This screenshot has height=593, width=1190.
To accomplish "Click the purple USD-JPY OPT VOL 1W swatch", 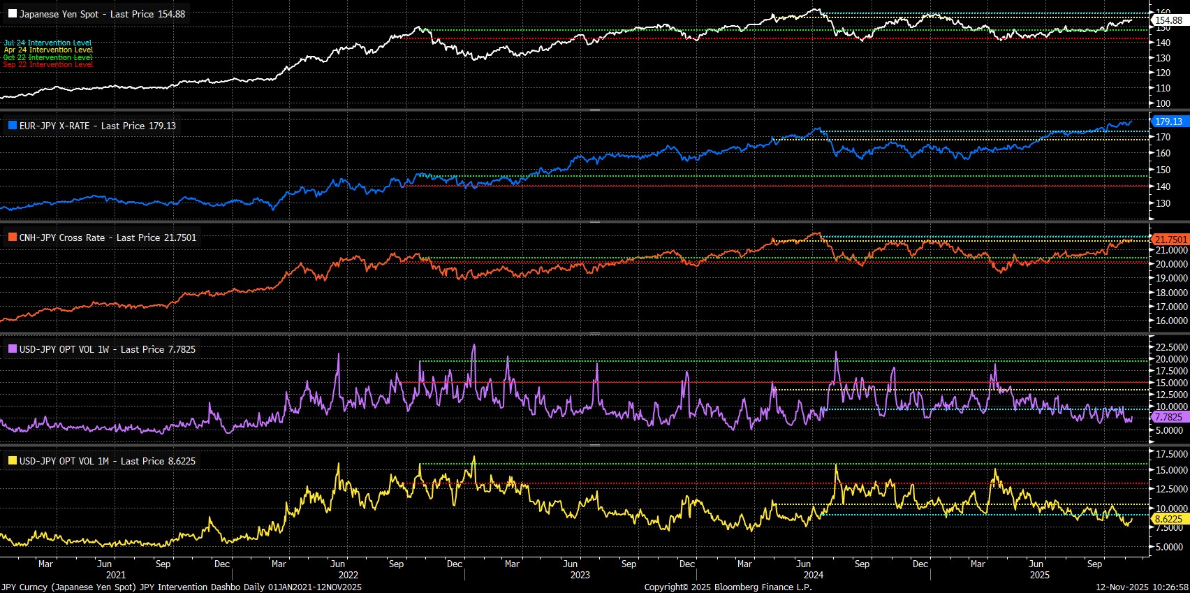I will (13, 349).
